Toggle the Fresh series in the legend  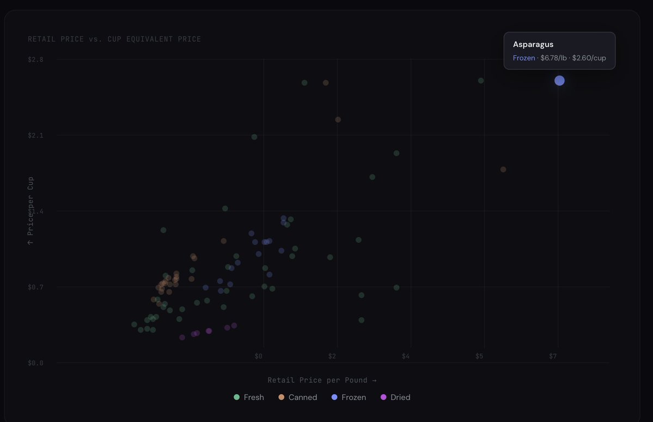[x=249, y=397]
